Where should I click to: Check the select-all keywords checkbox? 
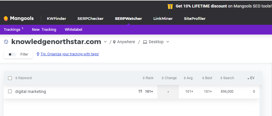coord(10,78)
